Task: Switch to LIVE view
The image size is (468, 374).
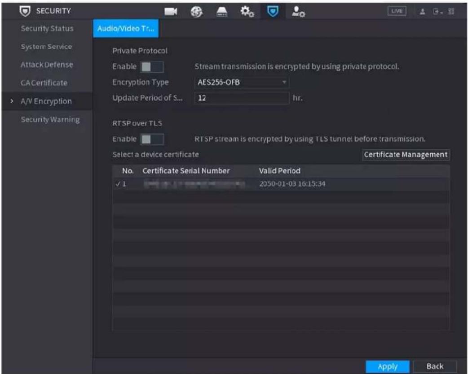Action: 397,11
